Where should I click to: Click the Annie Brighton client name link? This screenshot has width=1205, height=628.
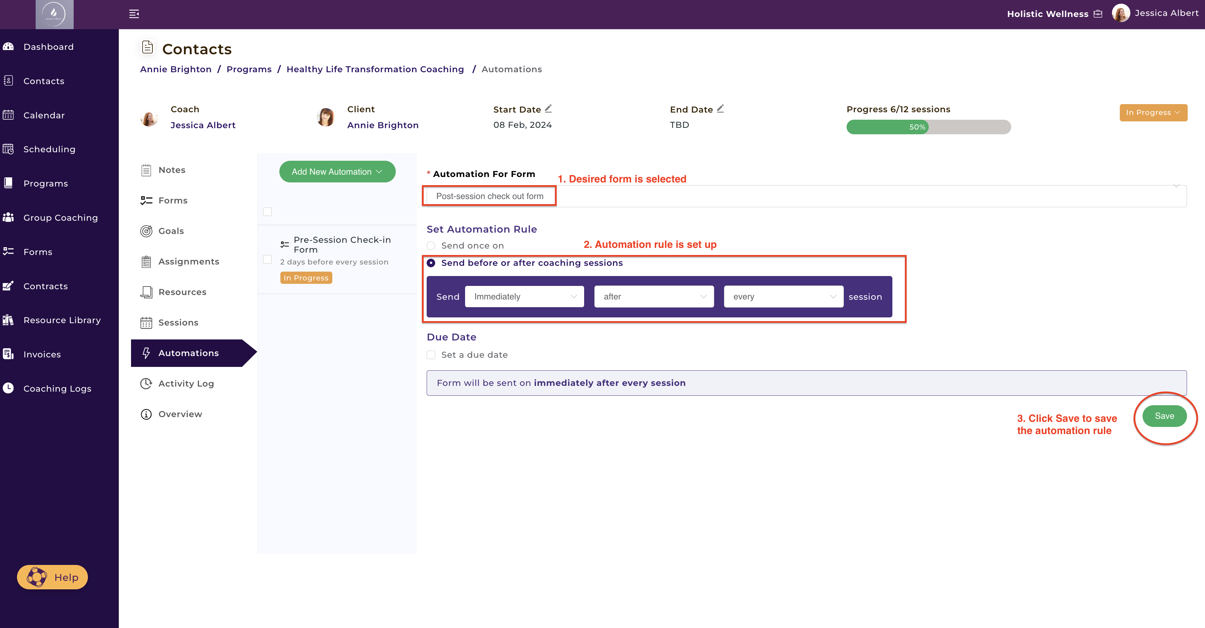[383, 125]
